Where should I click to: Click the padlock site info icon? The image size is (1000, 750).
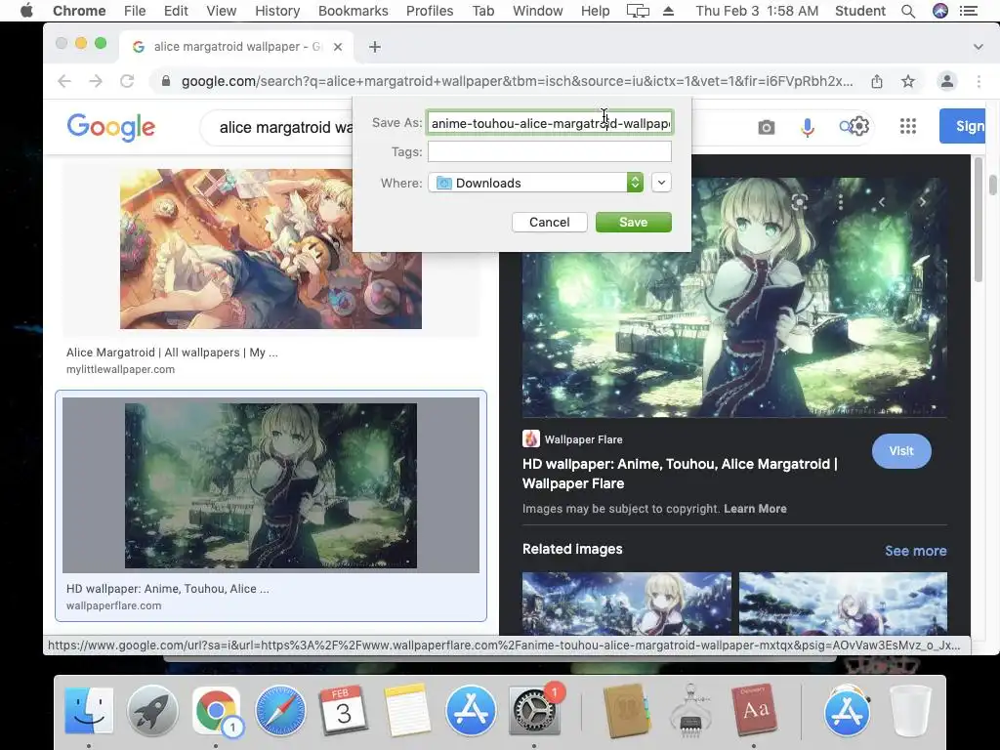coord(166,81)
